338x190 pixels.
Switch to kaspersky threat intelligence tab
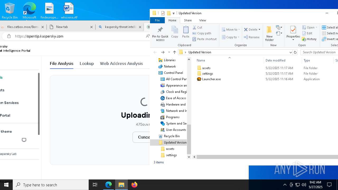120,27
